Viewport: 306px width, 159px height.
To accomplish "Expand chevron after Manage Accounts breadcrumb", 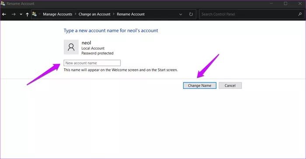I will [x=76, y=14].
